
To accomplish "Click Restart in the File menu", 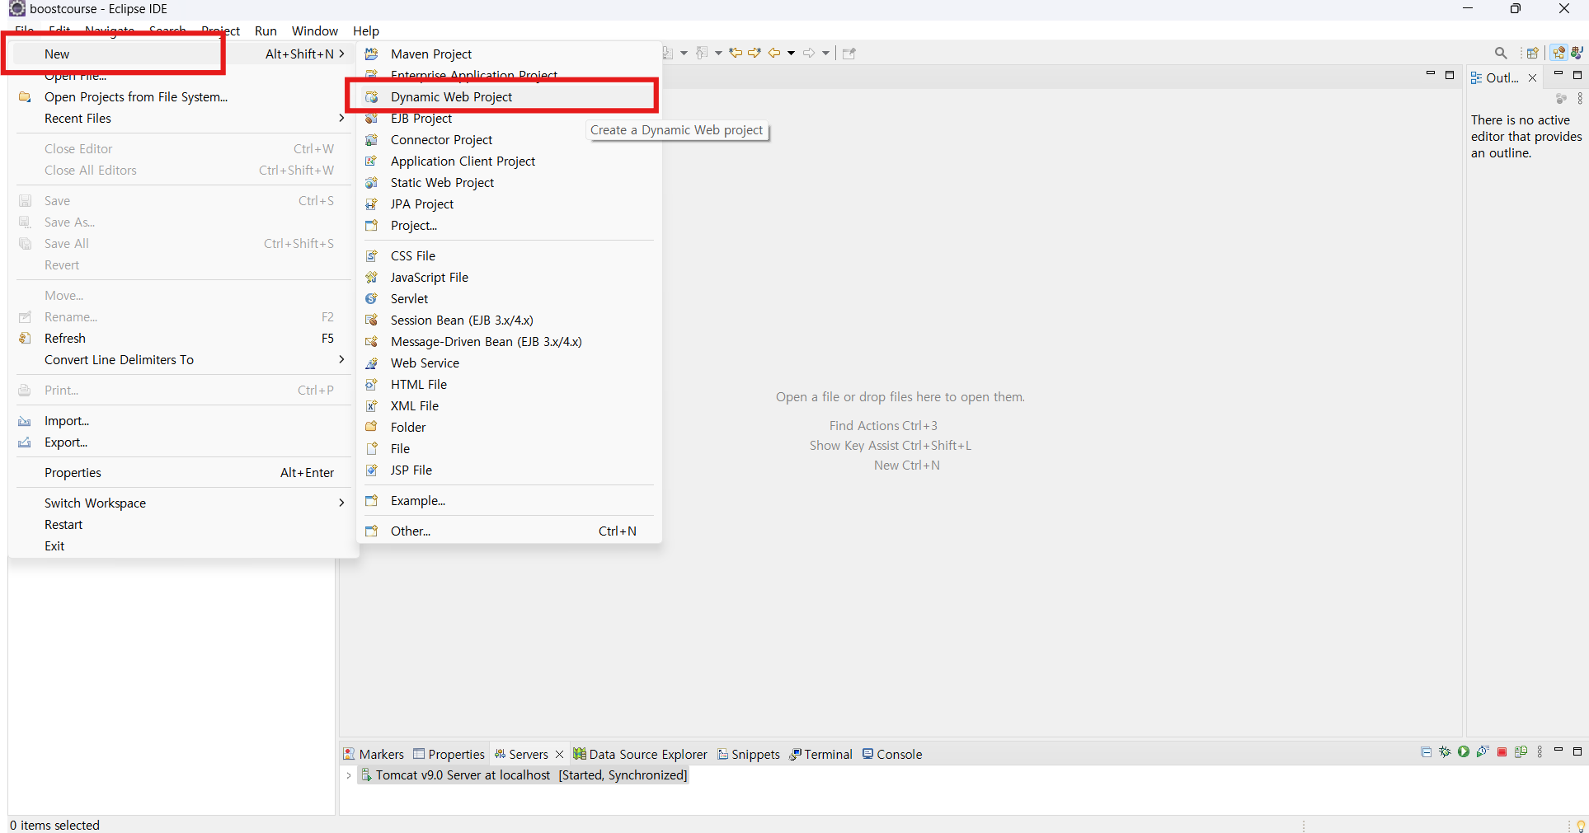I will [x=183, y=524].
